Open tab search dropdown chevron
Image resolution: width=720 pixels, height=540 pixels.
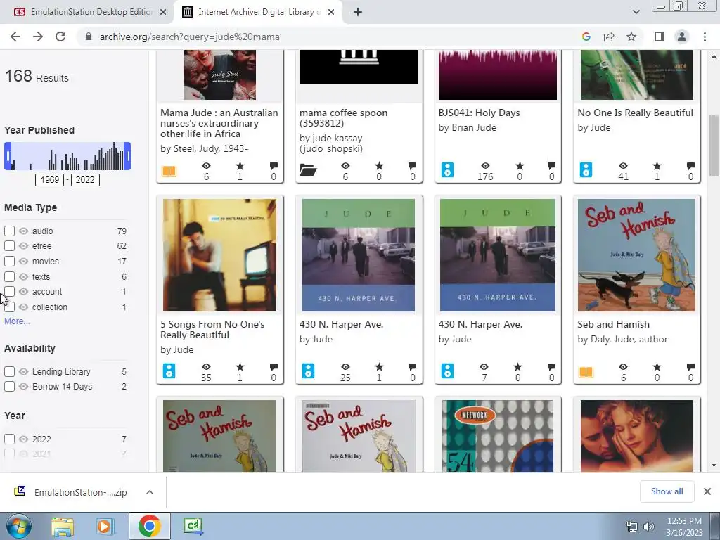[x=636, y=12]
